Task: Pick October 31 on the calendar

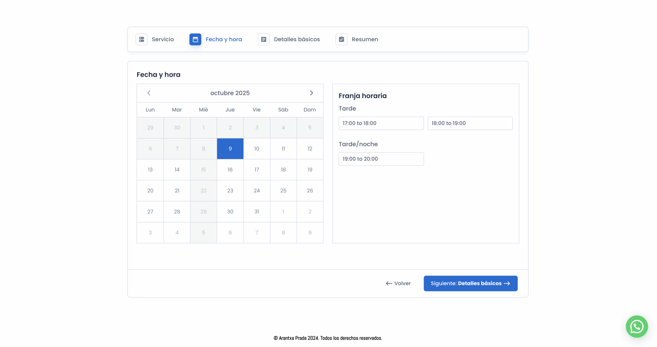Action: 257,211
